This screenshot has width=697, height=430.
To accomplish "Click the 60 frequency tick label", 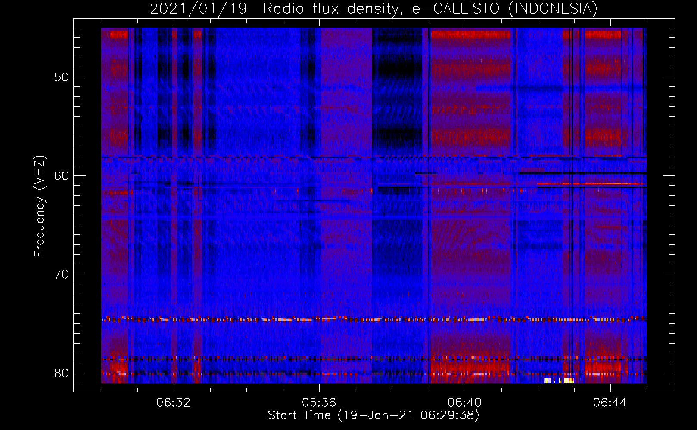I will [x=62, y=175].
